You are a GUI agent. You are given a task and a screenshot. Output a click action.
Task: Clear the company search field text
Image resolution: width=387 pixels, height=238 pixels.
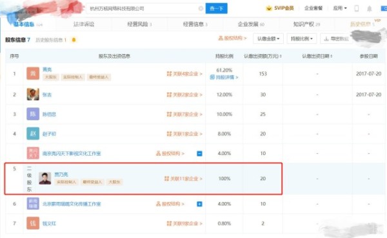point(201,8)
